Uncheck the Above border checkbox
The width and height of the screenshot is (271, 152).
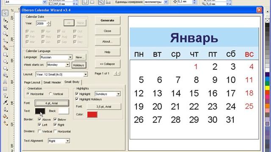[x=39, y=119]
